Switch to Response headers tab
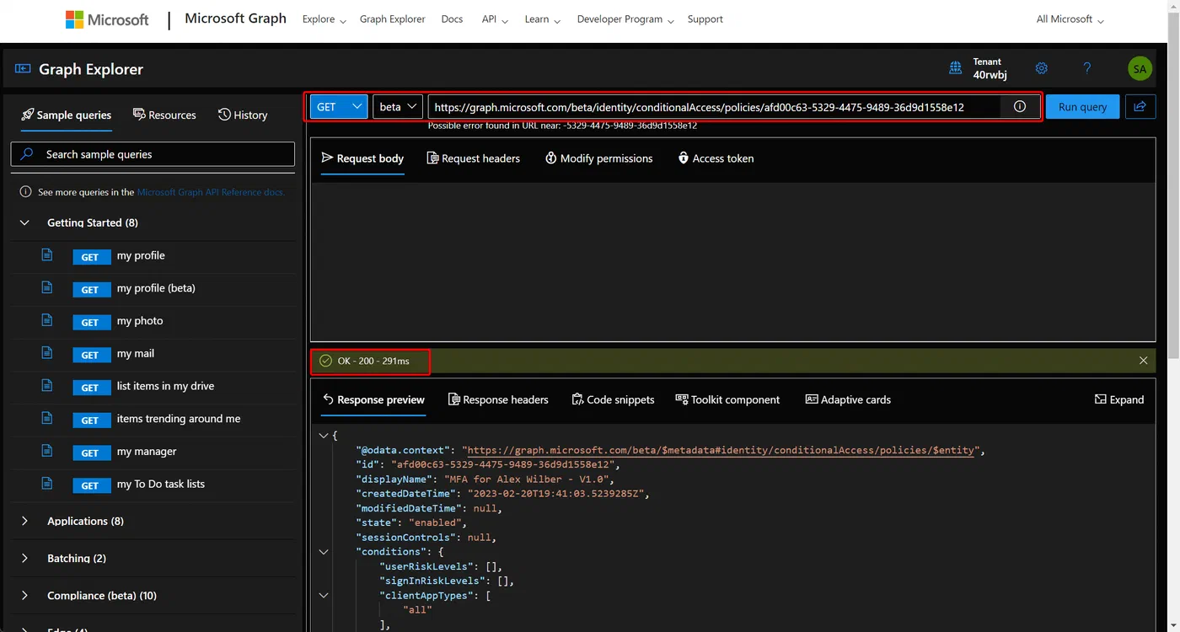The height and width of the screenshot is (632, 1180). pyautogui.click(x=498, y=399)
